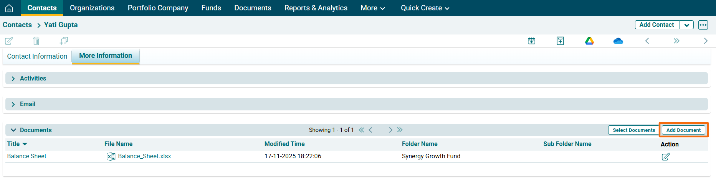
Task: Click the Google Drive icon
Action: tap(589, 41)
